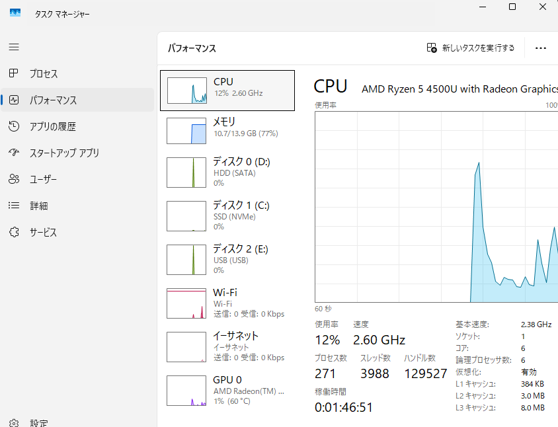Viewport: 558px width, 427px height.
Task: Click the タスク マネージャー window title
Action: click(62, 15)
